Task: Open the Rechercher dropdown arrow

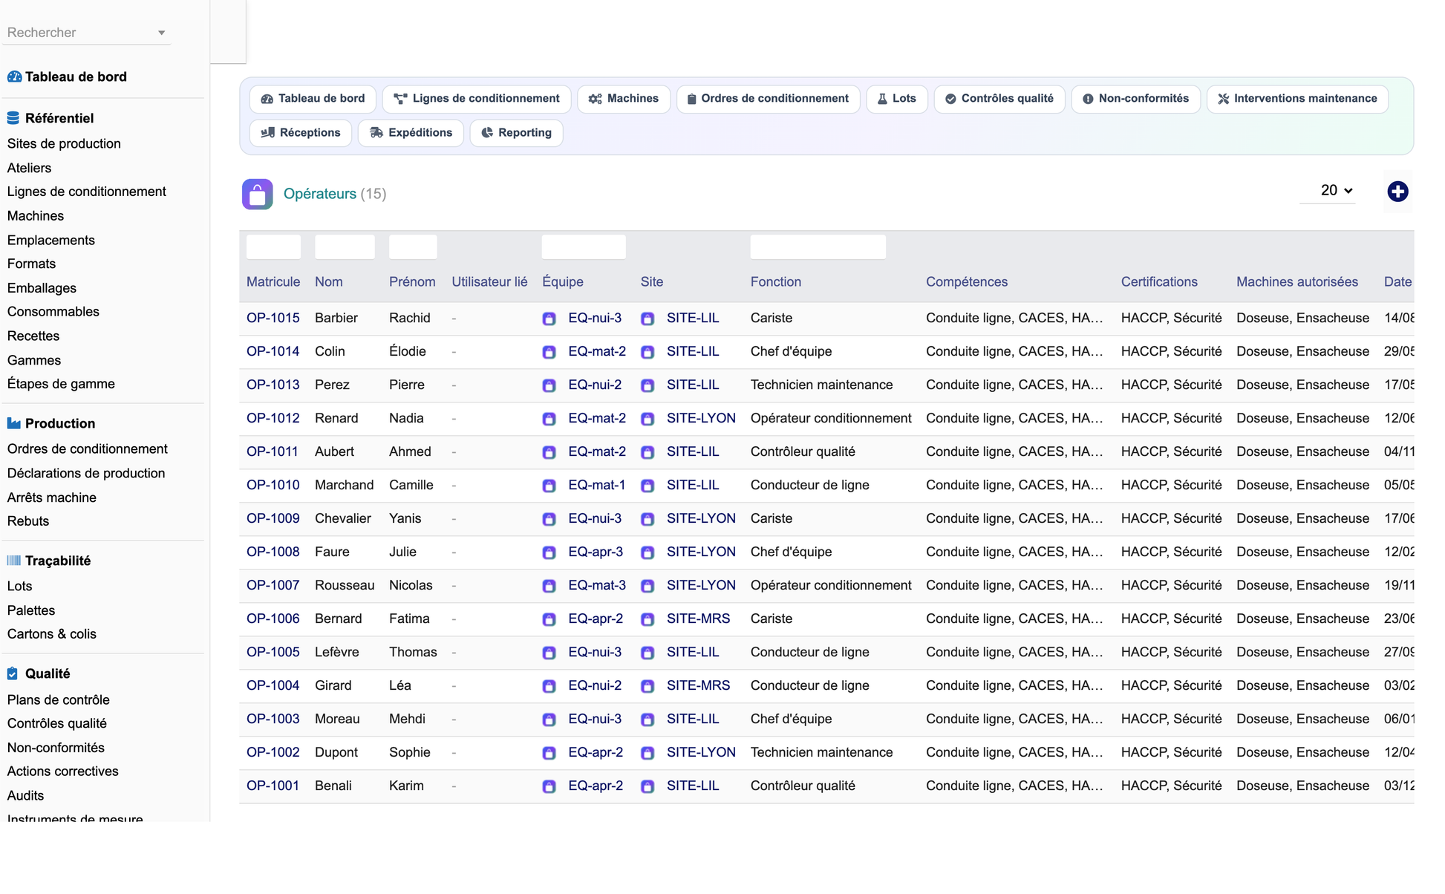Action: (x=161, y=33)
